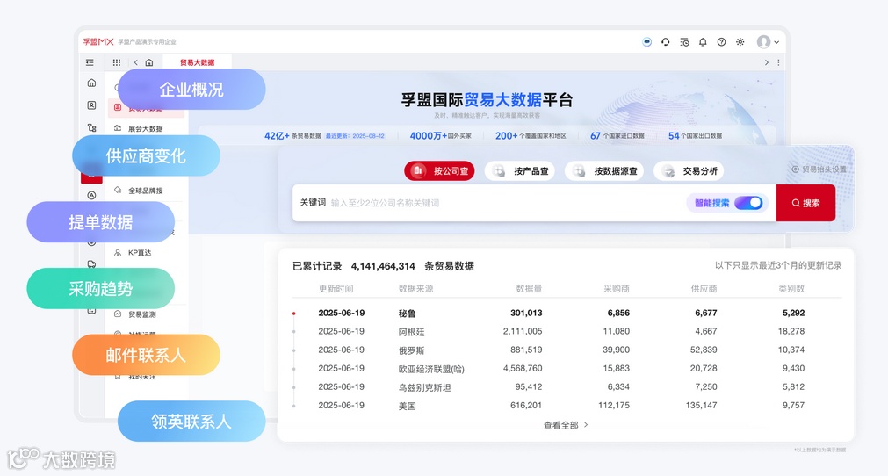888x476 pixels.
Task: Open the contact card icon in sidebar
Action: (x=91, y=105)
